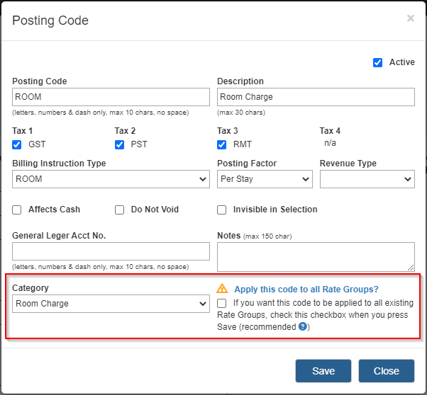Enable Invisible in Selection checkbox

click(x=222, y=210)
